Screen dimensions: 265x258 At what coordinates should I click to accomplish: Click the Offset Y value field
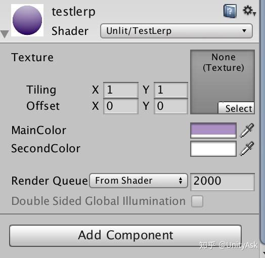point(171,106)
